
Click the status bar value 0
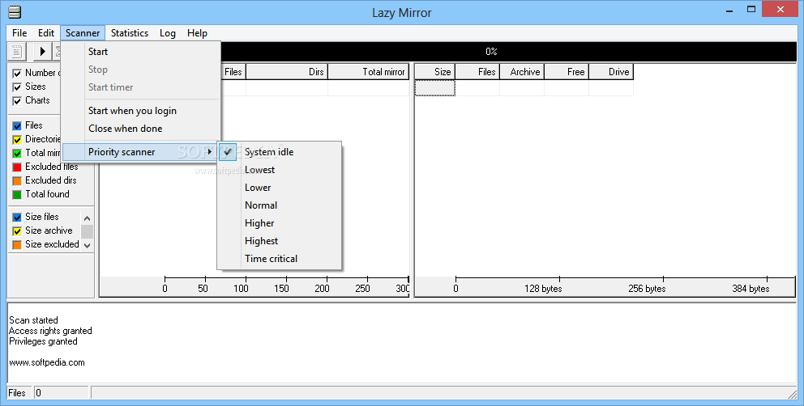point(38,393)
